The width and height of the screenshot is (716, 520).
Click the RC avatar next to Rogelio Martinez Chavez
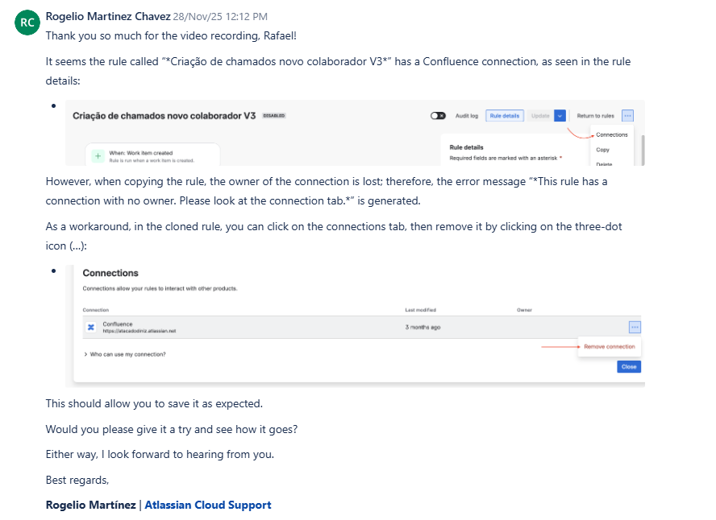pos(27,23)
